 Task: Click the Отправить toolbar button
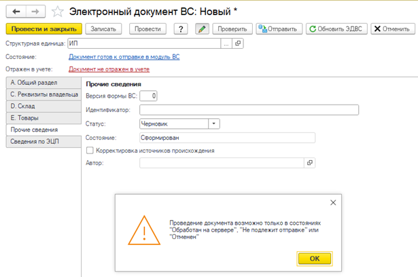click(279, 29)
